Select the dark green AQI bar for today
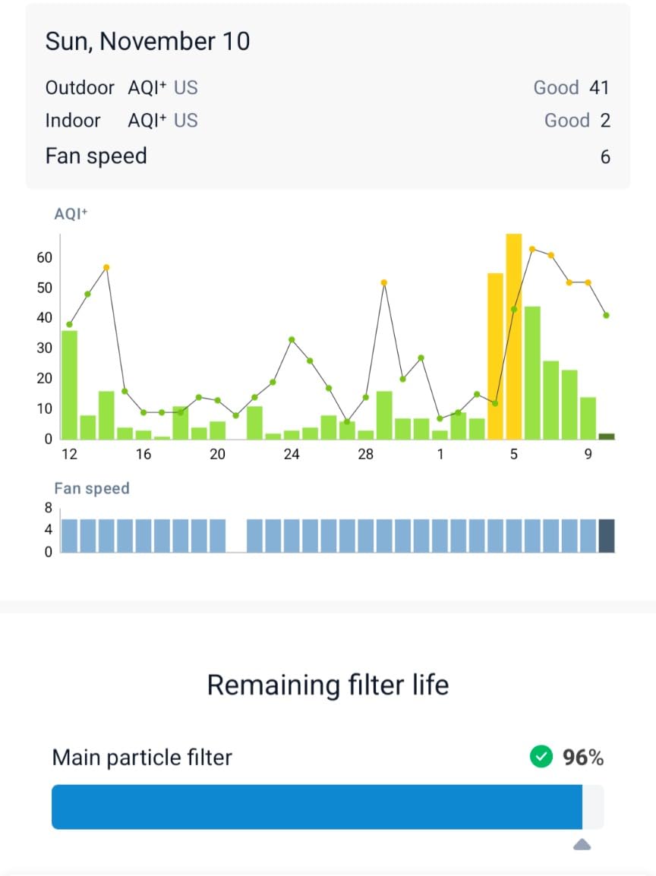The width and height of the screenshot is (656, 876). click(606, 436)
